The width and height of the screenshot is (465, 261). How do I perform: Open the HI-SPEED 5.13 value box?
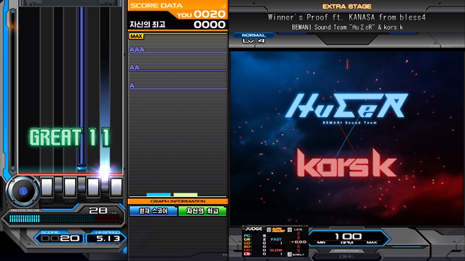click(x=106, y=238)
